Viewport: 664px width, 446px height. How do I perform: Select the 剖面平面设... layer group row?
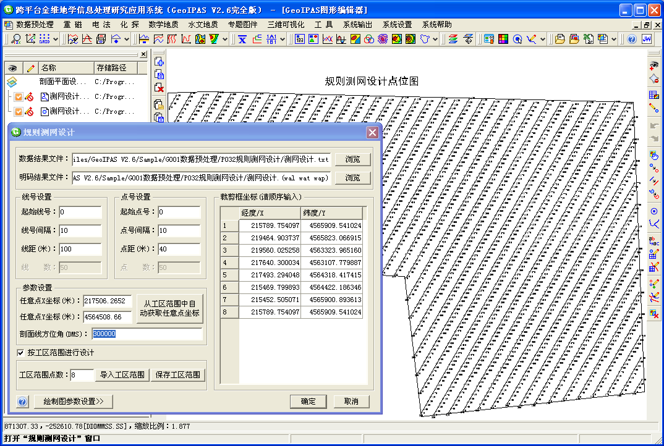(x=76, y=82)
